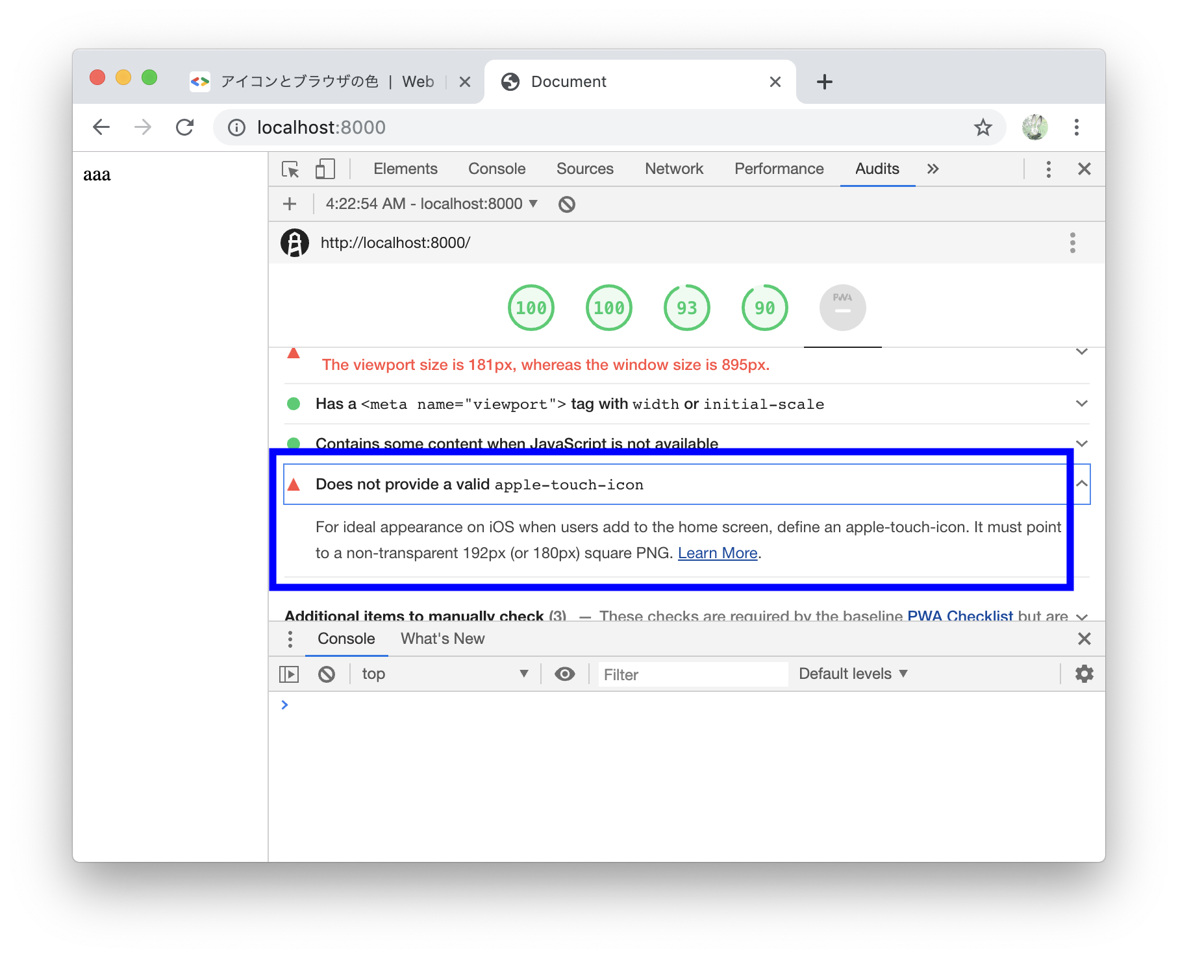
Task: Open the audit report three-dot menu
Action: [x=1073, y=242]
